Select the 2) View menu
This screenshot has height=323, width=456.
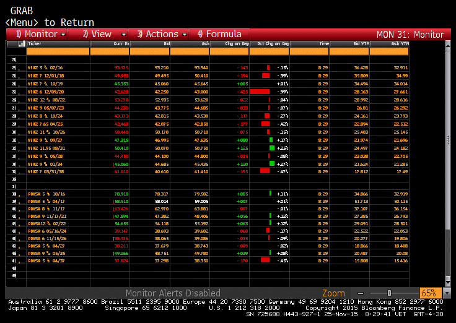tap(97, 34)
